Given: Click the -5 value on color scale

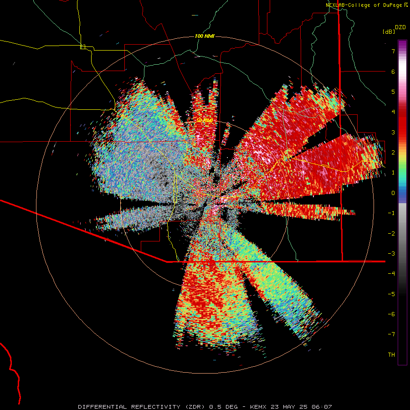Looking at the screenshot, I should [391, 294].
